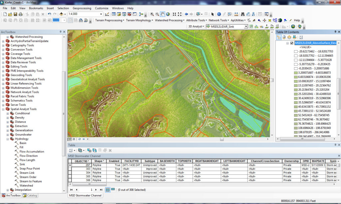Switch TOC to List By Selection
Image resolution: width=341 pixels, height=204 pixels.
[294, 37]
